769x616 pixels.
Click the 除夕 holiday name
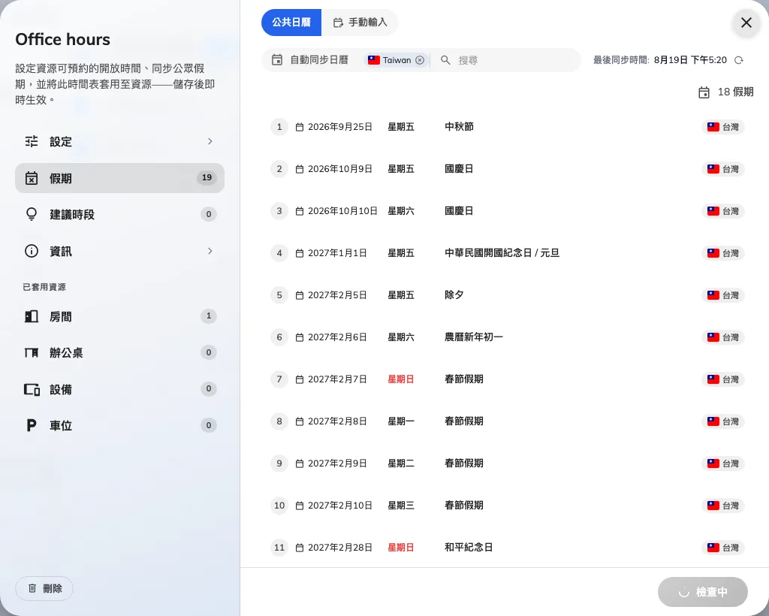click(x=454, y=295)
